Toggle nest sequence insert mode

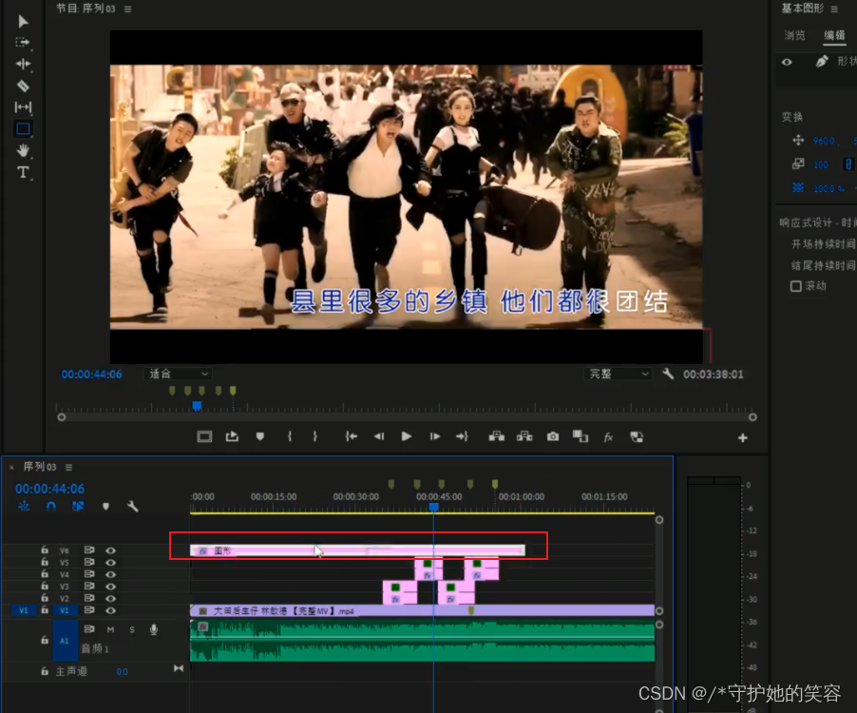(x=24, y=507)
